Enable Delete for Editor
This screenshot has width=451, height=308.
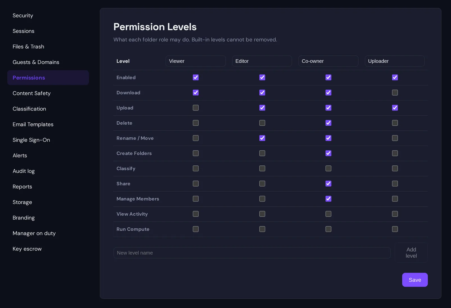point(262,123)
